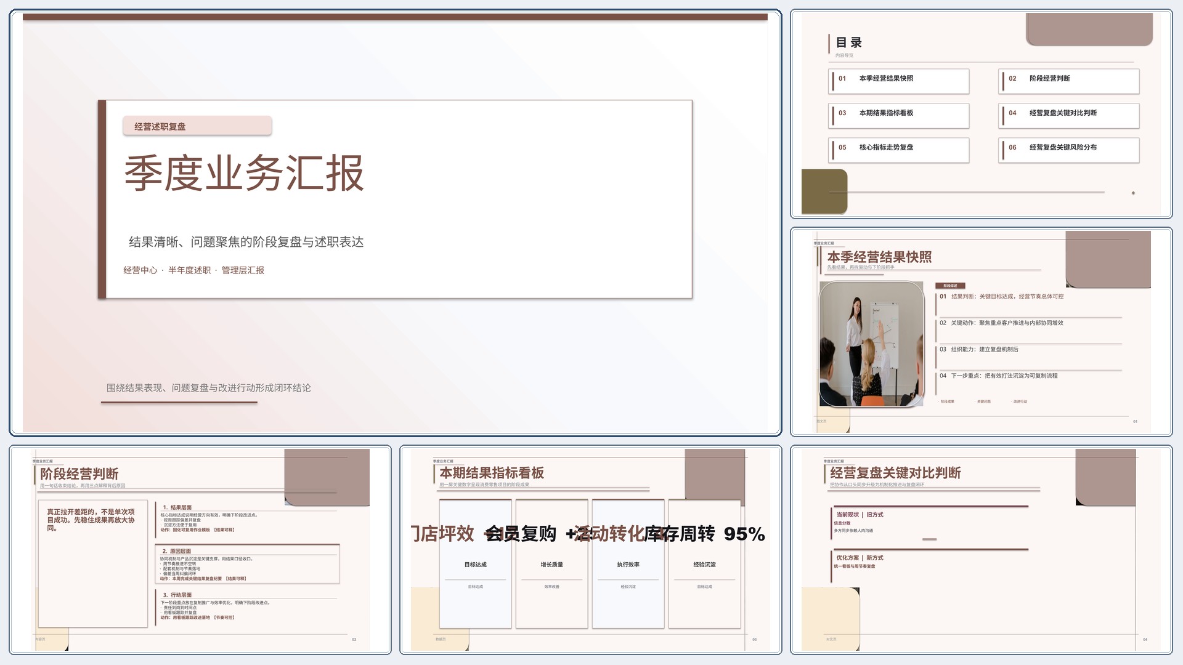Click the 当前现状 | 旧方式 heading
Image resolution: width=1183 pixels, height=665 pixels.
click(x=860, y=515)
